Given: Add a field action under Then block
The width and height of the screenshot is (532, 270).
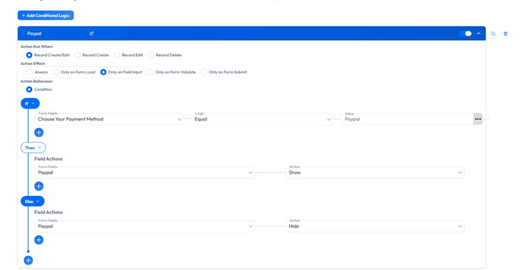Looking at the screenshot, I should [x=39, y=186].
